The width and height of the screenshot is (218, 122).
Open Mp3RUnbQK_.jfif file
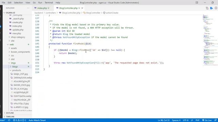pyautogui.click(x=22, y=100)
